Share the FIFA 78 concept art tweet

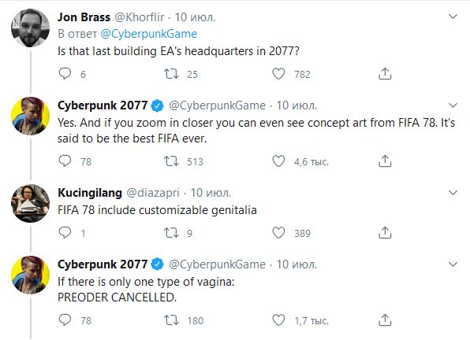[x=385, y=161]
